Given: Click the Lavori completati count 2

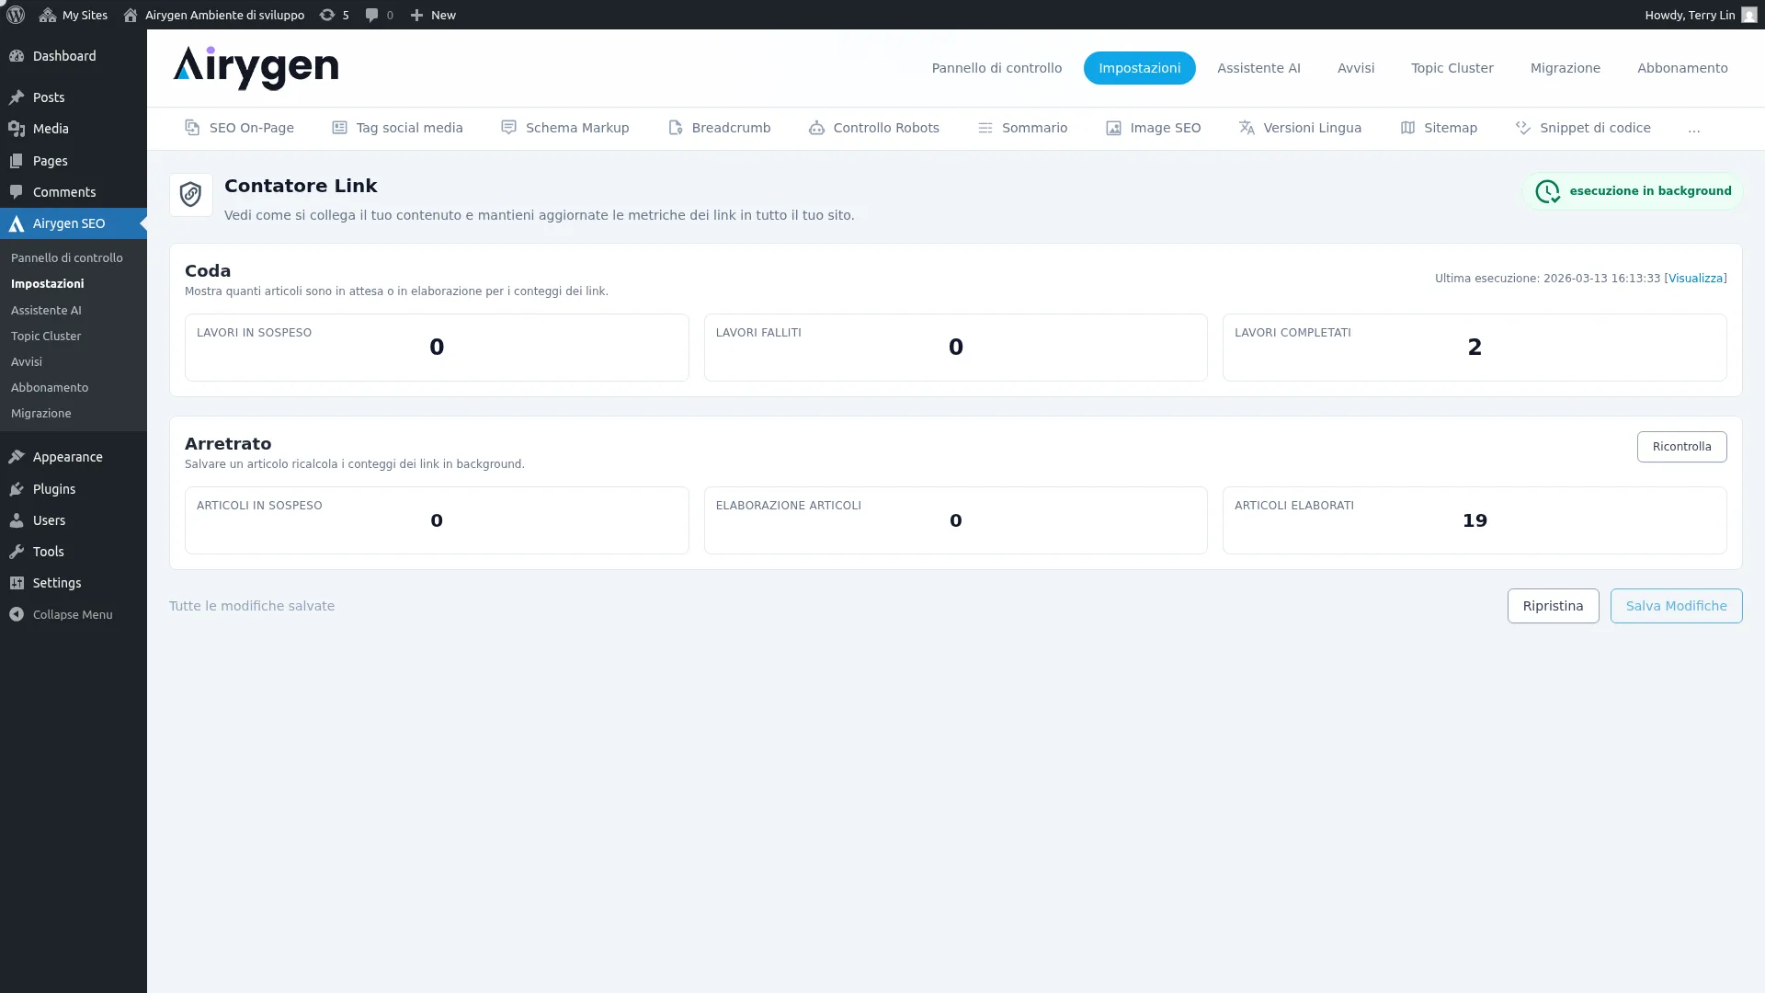Looking at the screenshot, I should coord(1475,348).
